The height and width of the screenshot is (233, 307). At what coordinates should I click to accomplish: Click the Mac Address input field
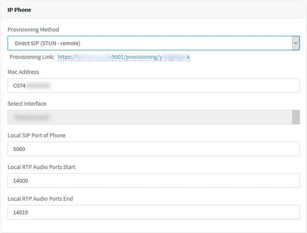point(153,85)
